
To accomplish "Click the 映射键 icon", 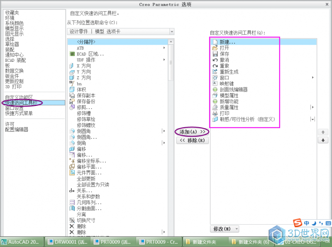I will tap(215, 83).
